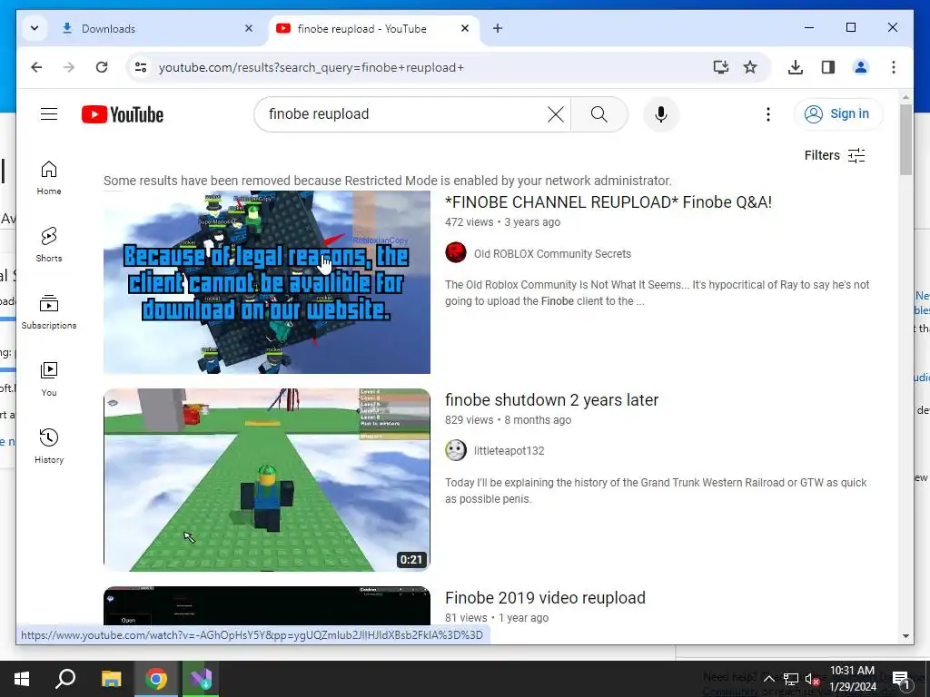
Task: Click the scrollbar down arrow
Action: coord(905,635)
